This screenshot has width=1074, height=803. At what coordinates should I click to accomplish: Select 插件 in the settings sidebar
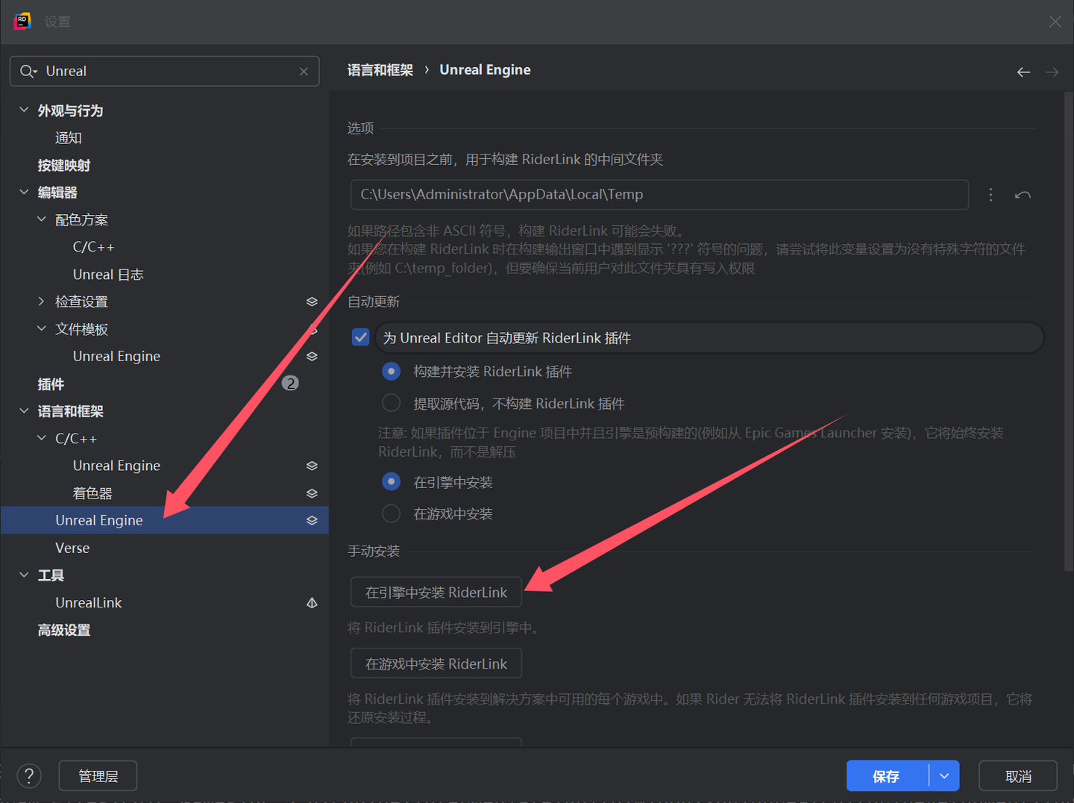point(51,384)
